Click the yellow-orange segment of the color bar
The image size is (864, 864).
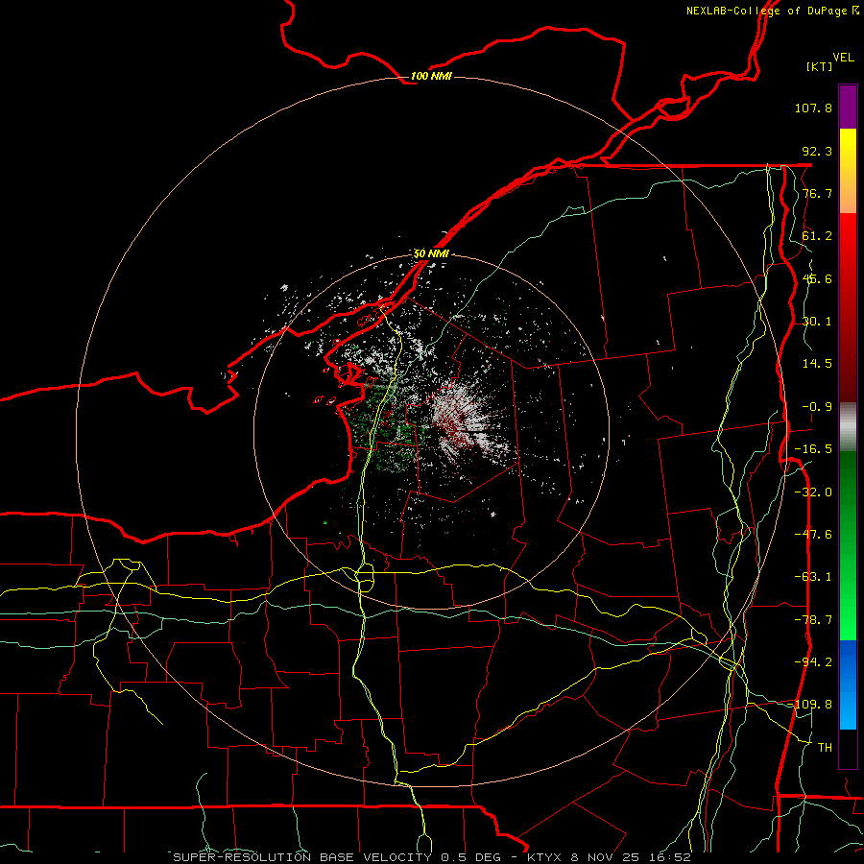pyautogui.click(x=848, y=171)
